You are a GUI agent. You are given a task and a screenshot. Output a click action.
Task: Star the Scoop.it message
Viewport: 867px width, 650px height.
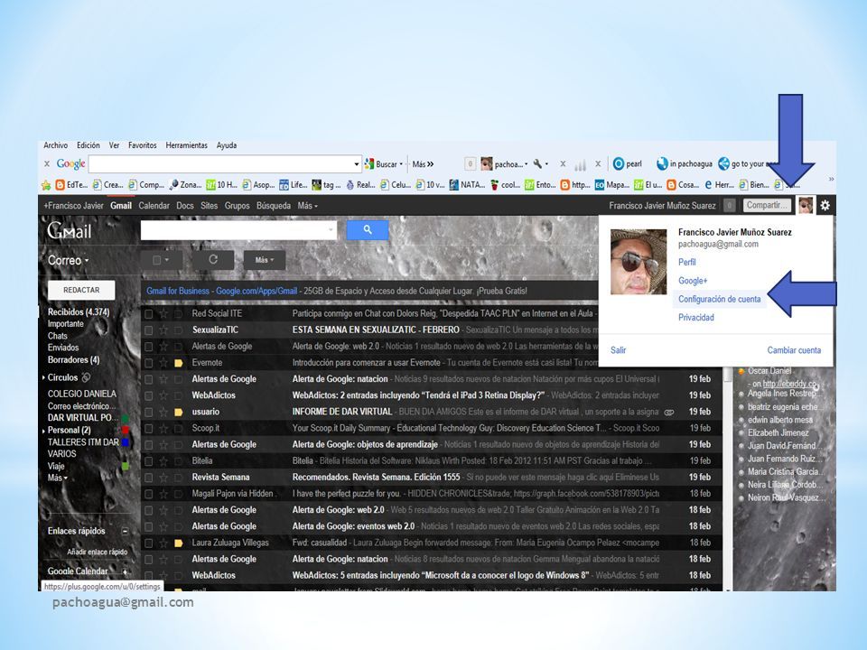click(x=163, y=428)
